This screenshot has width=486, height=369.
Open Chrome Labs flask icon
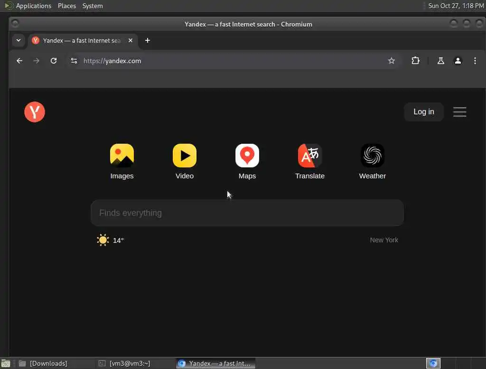tap(440, 61)
